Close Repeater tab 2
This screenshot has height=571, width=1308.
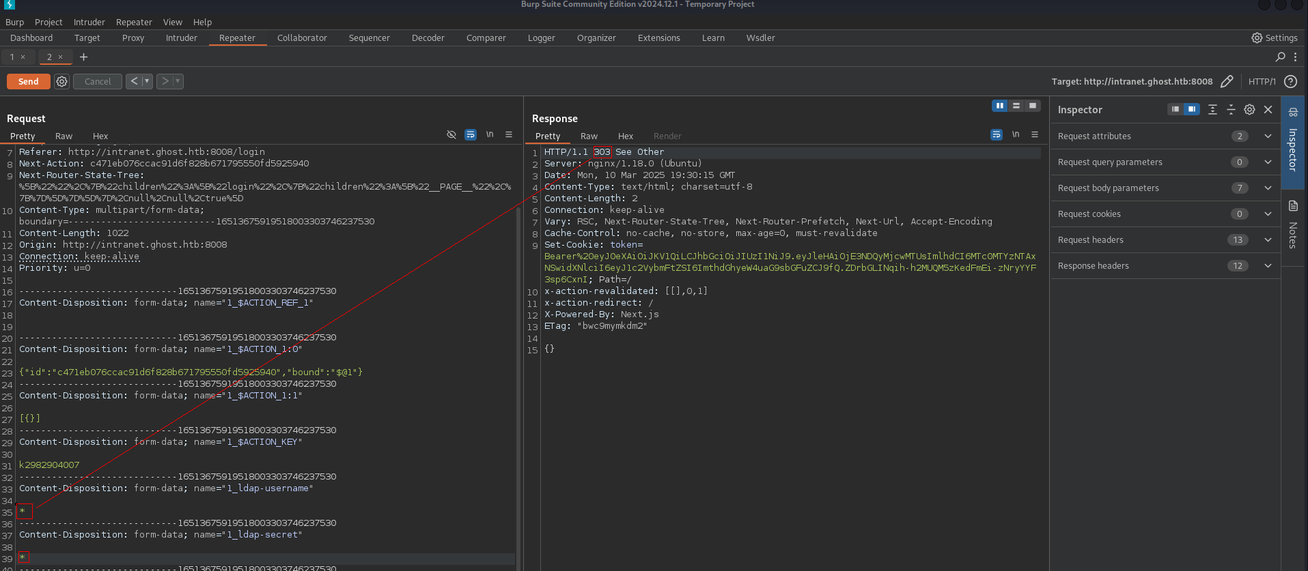tap(60, 57)
